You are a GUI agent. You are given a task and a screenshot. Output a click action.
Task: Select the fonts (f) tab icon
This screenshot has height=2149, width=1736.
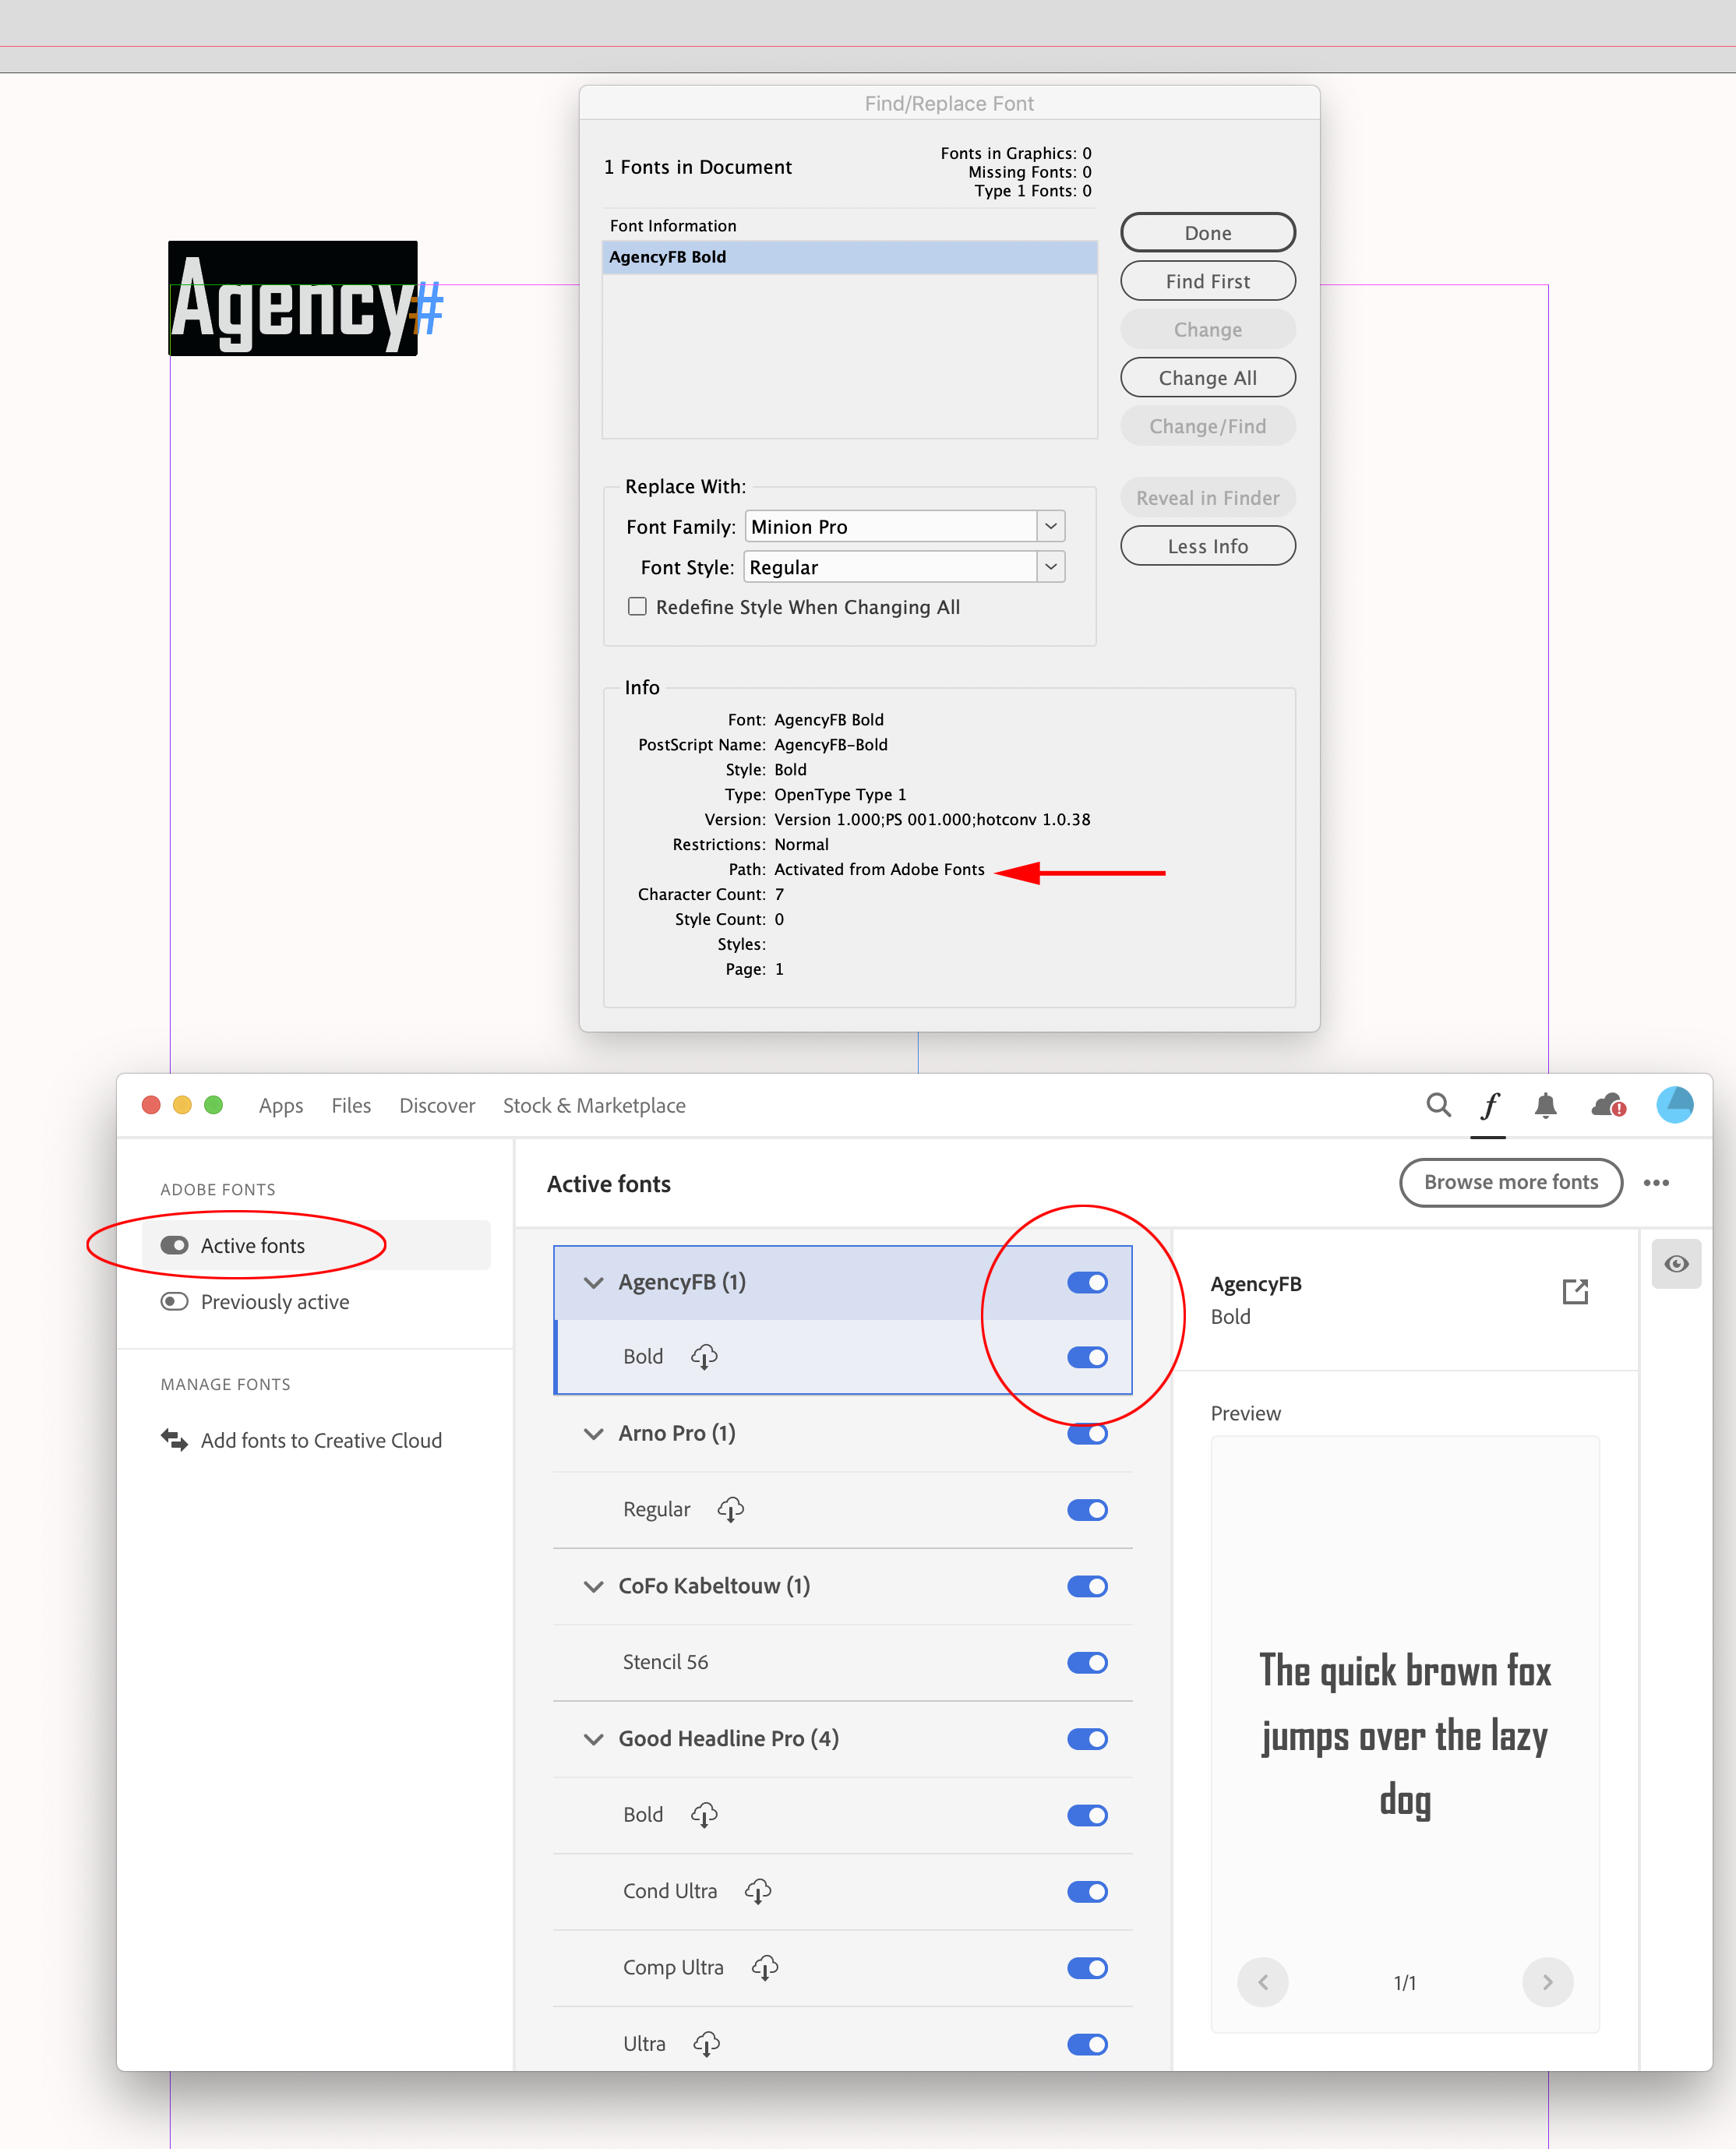click(1489, 1105)
